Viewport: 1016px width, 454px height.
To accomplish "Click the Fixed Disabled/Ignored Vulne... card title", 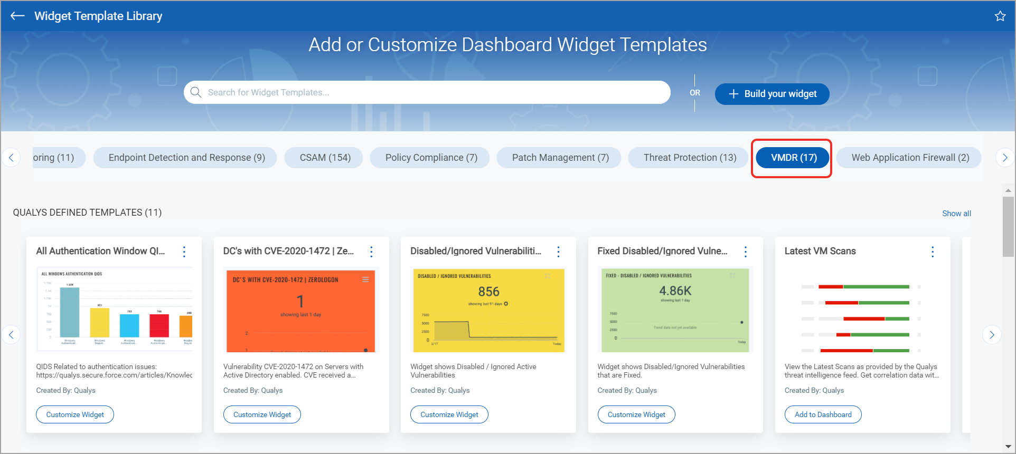I will click(x=662, y=251).
